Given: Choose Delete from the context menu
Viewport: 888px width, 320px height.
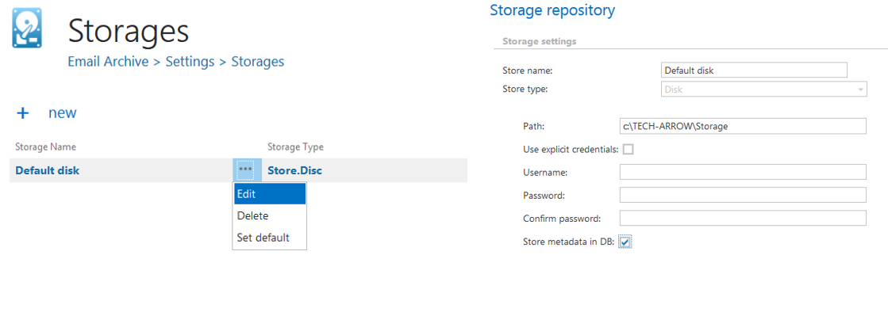Looking at the screenshot, I should pyautogui.click(x=269, y=215).
